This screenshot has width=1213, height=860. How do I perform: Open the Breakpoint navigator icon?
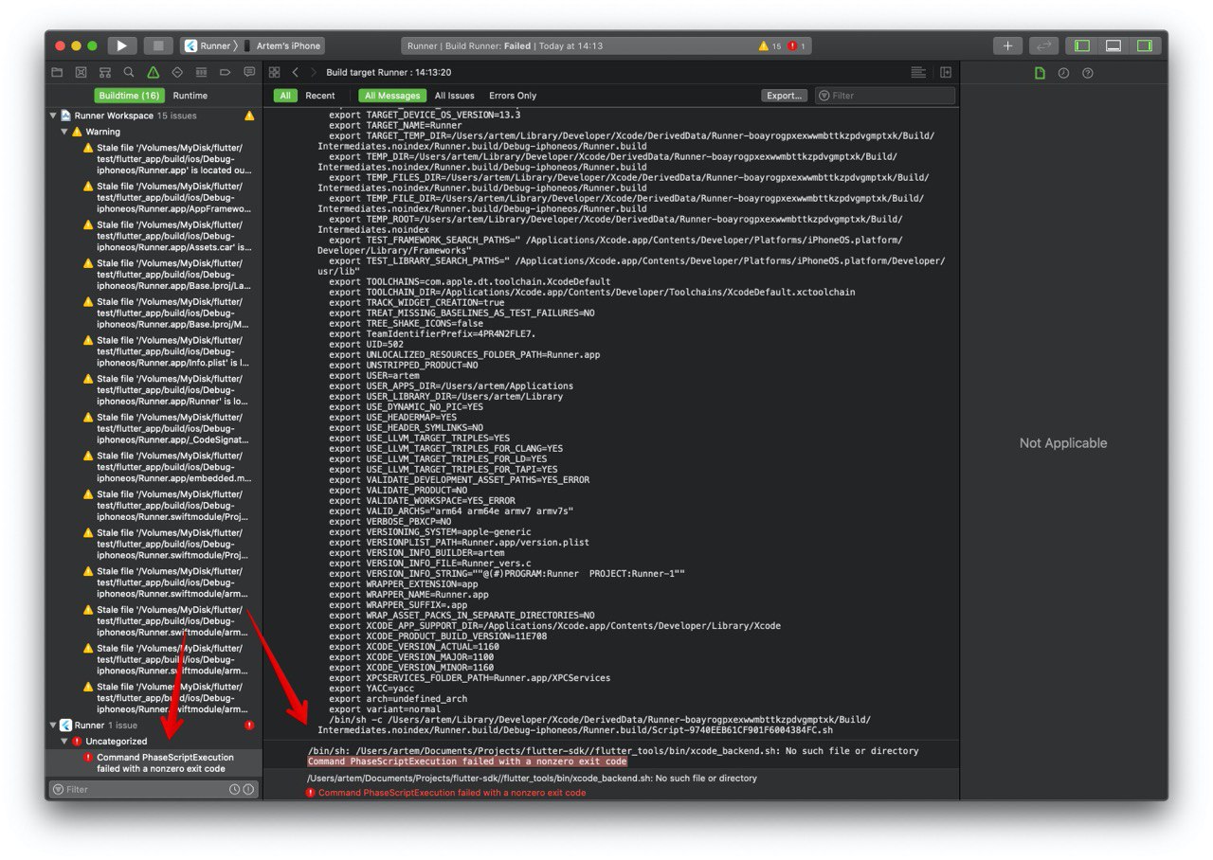[225, 72]
